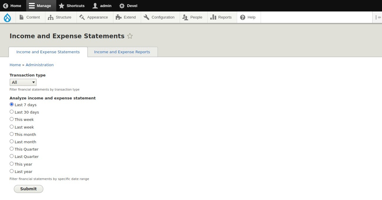Open the Appearance paintbrush icon
Image resolution: width=382 pixels, height=200 pixels.
[82, 17]
